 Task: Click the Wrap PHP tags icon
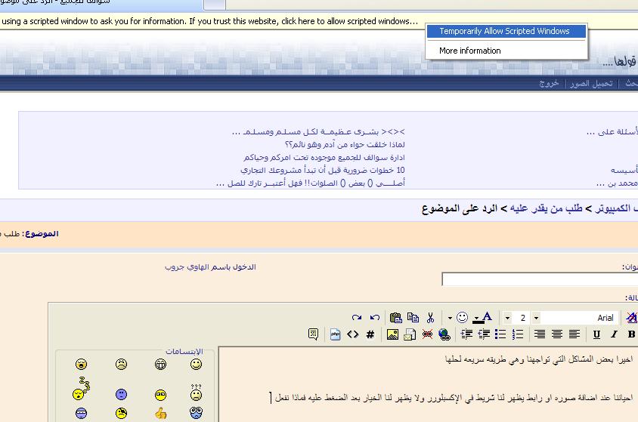[336, 334]
